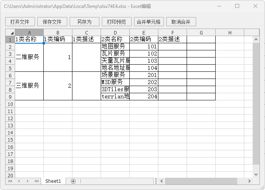Select row 10 header
This screenshot has height=190, width=265.
[x=10, y=104]
